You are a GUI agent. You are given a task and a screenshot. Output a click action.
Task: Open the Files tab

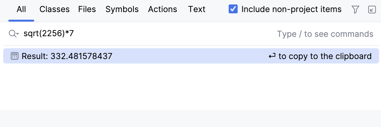[x=87, y=9]
